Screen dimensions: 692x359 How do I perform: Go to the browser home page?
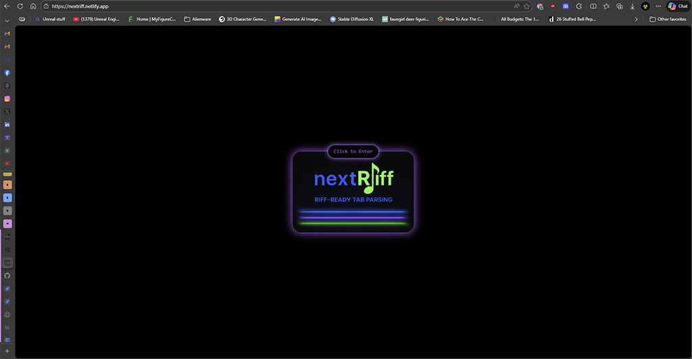tap(32, 6)
